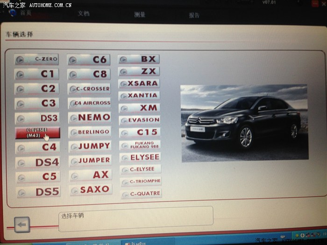Select the C-TRIOMPHE model
The width and height of the screenshot is (327, 245).
(141, 181)
